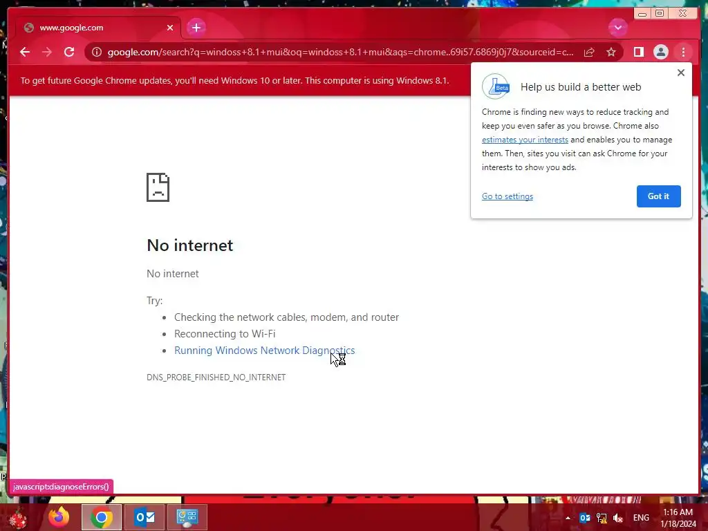The height and width of the screenshot is (531, 708).
Task: Open the network status tray icon
Action: [602, 518]
